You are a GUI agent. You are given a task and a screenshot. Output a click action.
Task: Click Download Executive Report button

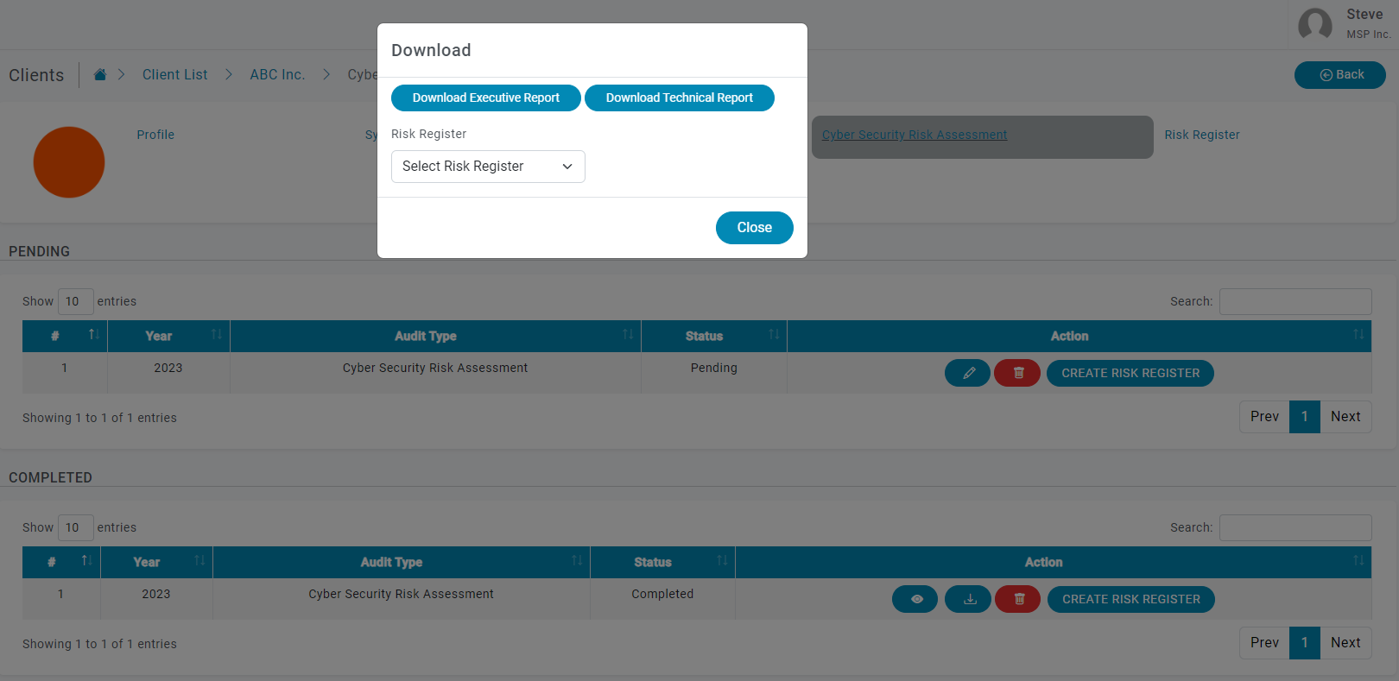(485, 98)
